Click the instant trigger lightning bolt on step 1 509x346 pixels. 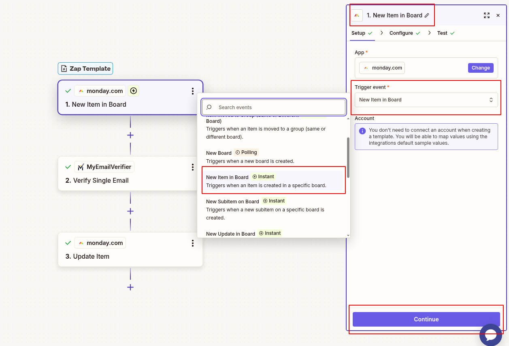pos(133,91)
